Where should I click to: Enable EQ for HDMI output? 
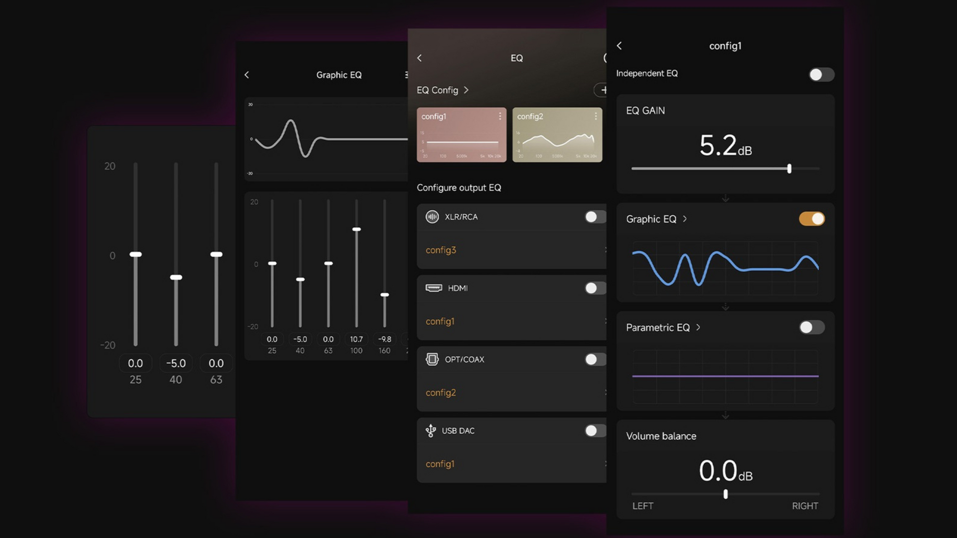[x=595, y=288]
